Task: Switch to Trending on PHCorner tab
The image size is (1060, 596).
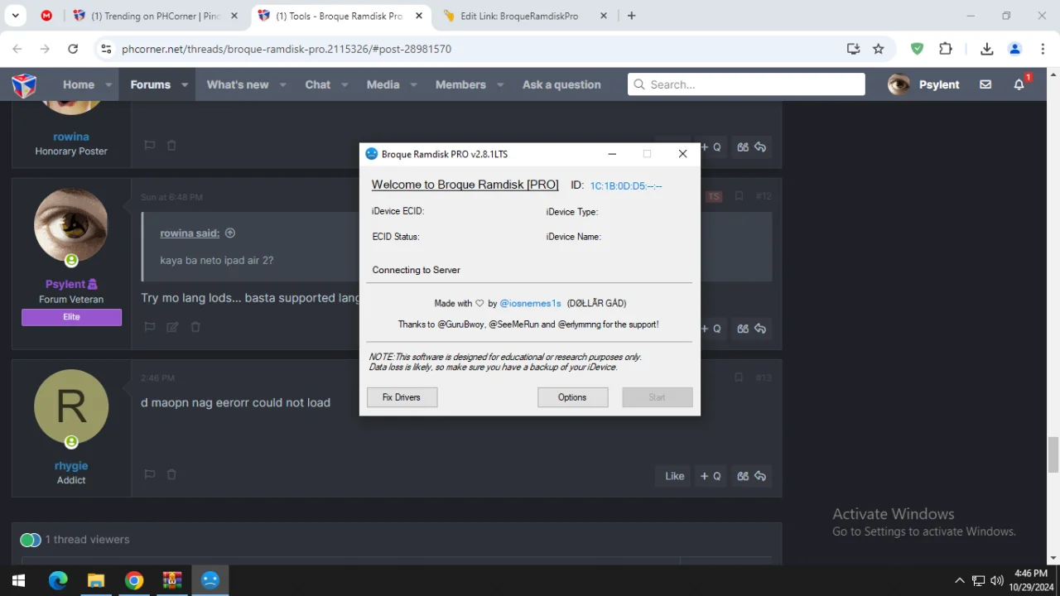Action: (x=155, y=16)
